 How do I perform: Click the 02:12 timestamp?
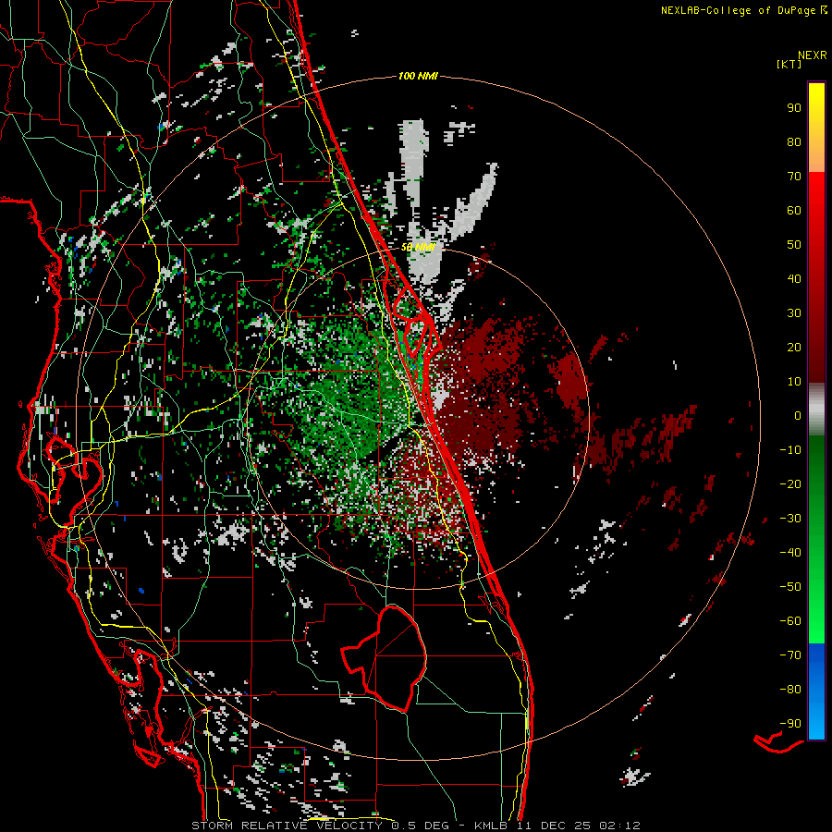619,826
